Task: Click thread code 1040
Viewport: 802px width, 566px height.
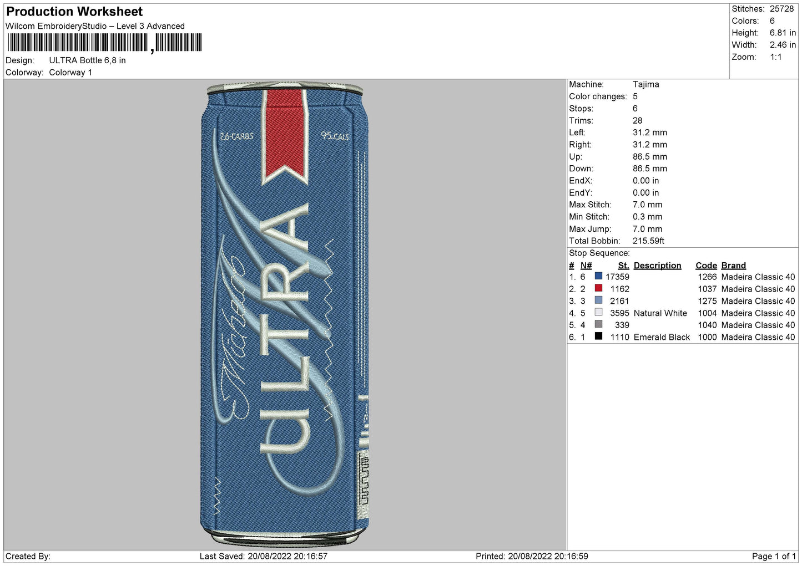Action: (707, 325)
